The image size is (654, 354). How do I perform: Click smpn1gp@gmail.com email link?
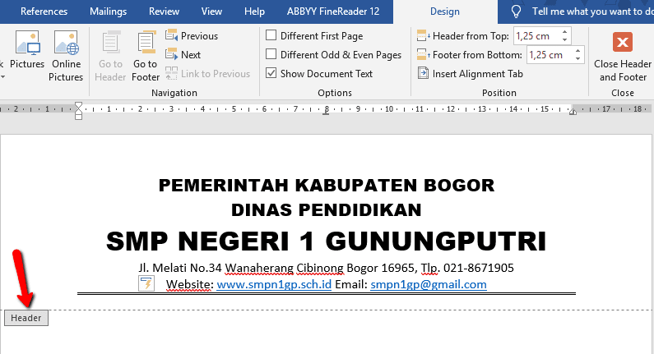[429, 284]
